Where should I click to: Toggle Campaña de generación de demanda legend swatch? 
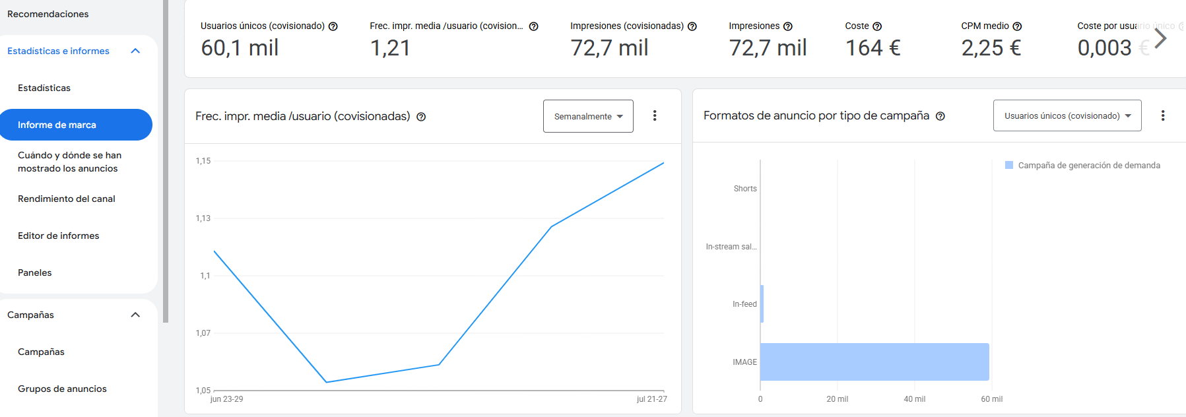pyautogui.click(x=1009, y=165)
